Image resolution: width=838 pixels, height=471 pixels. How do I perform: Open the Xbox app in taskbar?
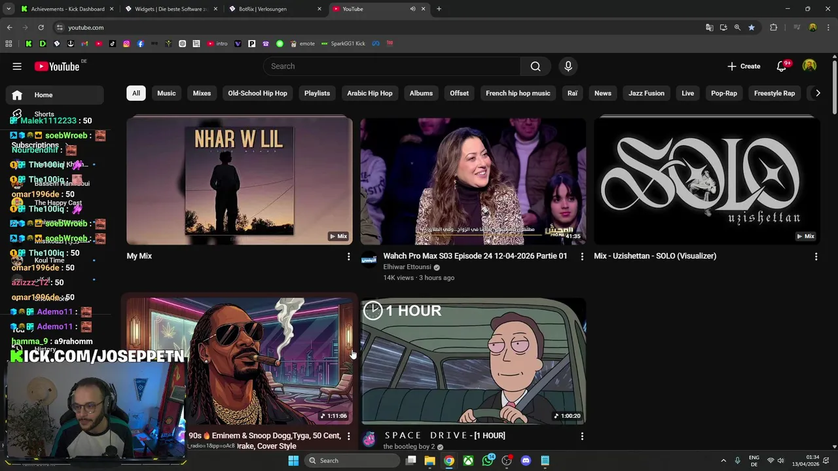point(469,461)
